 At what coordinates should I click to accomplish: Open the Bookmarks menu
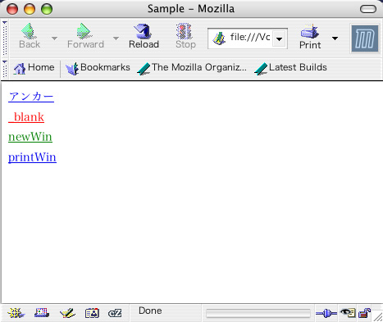click(x=98, y=68)
